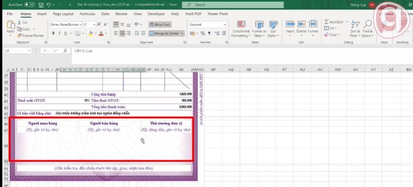Expand the font color dropdown arrow
Screen dimensions: 413x187
click(106, 33)
